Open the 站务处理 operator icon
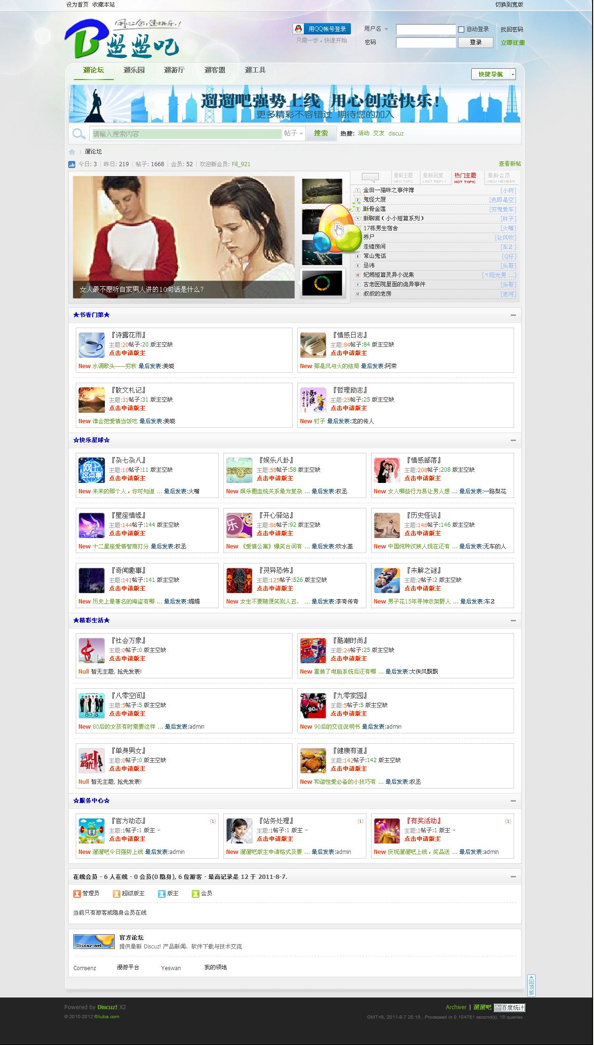Viewport: 594px width, 1045px height. click(239, 831)
